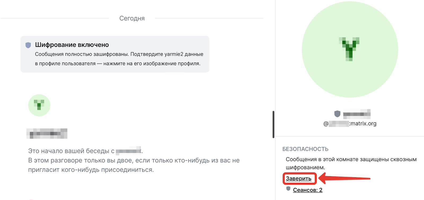Click the shield icon in the encryption banner
Image resolution: width=424 pixels, height=200 pixels.
[28, 45]
